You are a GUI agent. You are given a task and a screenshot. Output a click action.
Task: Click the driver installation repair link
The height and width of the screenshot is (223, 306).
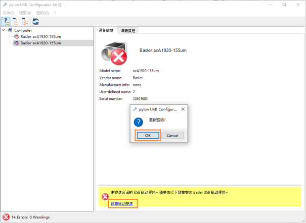(x=122, y=203)
